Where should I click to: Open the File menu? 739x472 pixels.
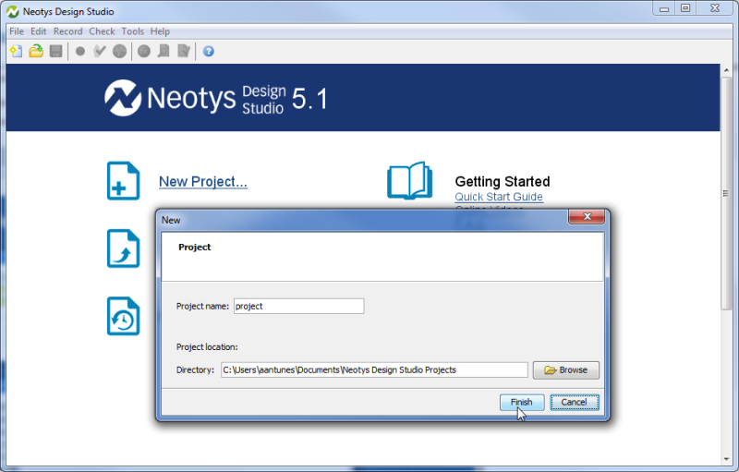pos(17,31)
